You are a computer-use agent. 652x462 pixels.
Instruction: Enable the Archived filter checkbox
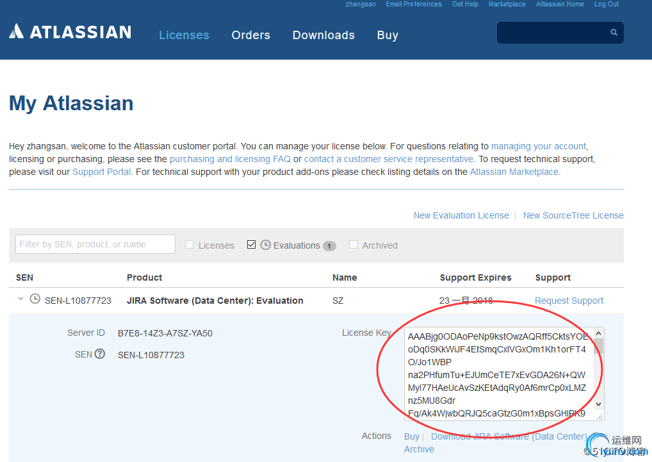(x=353, y=245)
